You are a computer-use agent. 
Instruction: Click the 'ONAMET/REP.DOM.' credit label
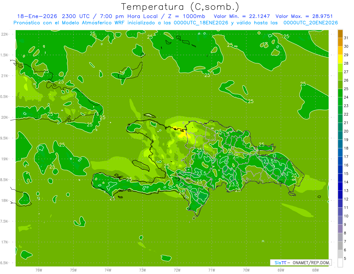coord(312,262)
